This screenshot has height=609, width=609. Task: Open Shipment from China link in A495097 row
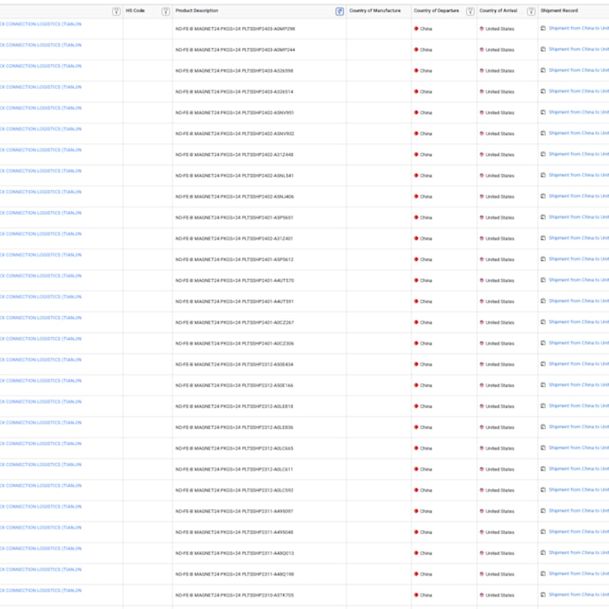579,511
